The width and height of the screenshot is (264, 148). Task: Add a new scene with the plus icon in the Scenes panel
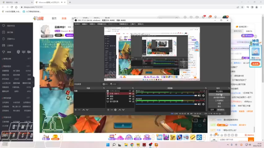pyautogui.click(x=76, y=110)
